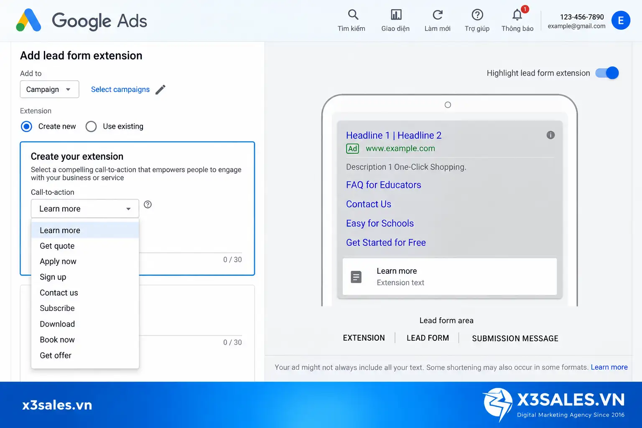Click the Làm mới refresh icon
This screenshot has height=428, width=642.
point(438,15)
